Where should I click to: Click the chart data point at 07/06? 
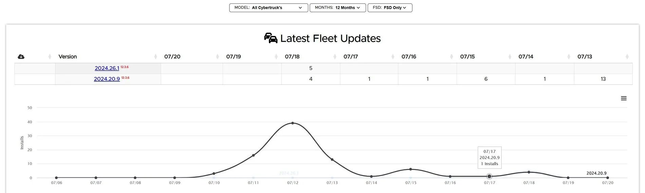(x=56, y=178)
